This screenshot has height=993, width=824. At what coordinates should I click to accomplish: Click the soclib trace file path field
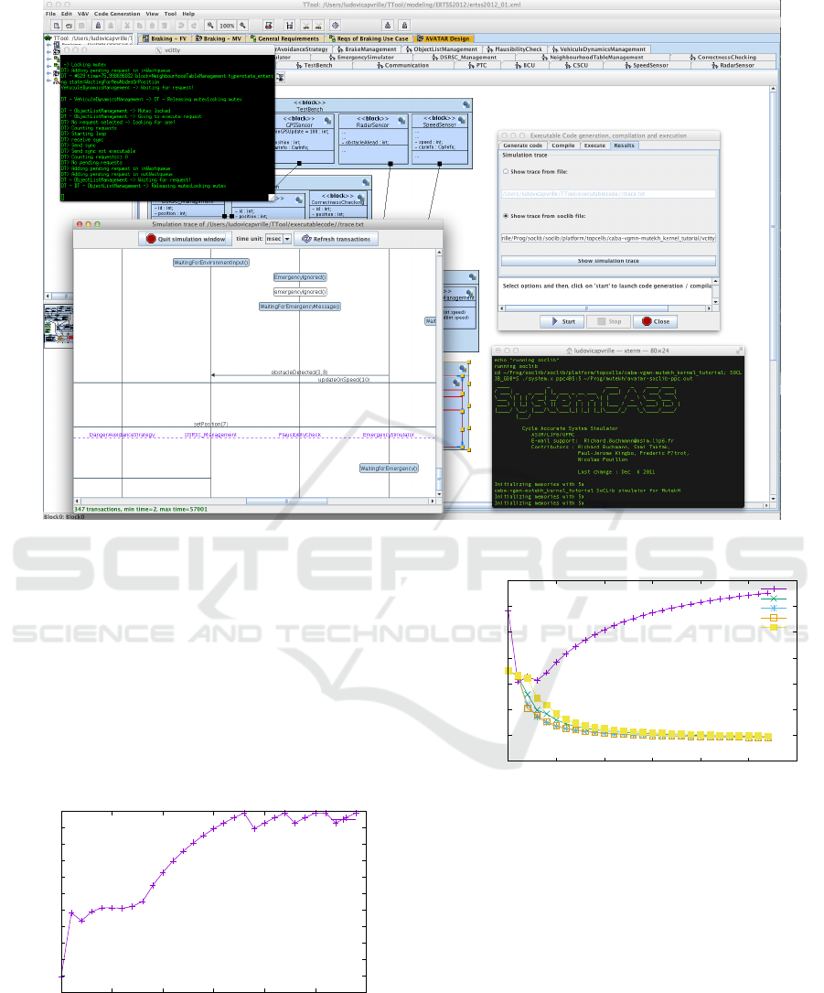pos(607,238)
